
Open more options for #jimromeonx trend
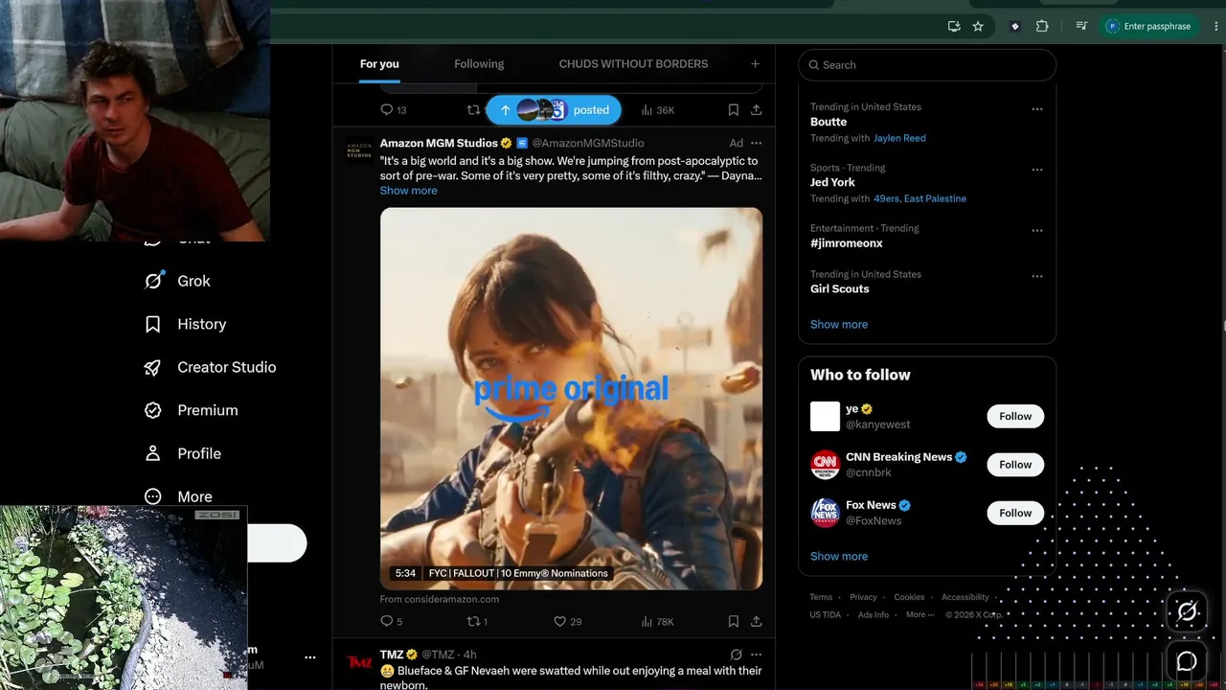(x=1036, y=230)
